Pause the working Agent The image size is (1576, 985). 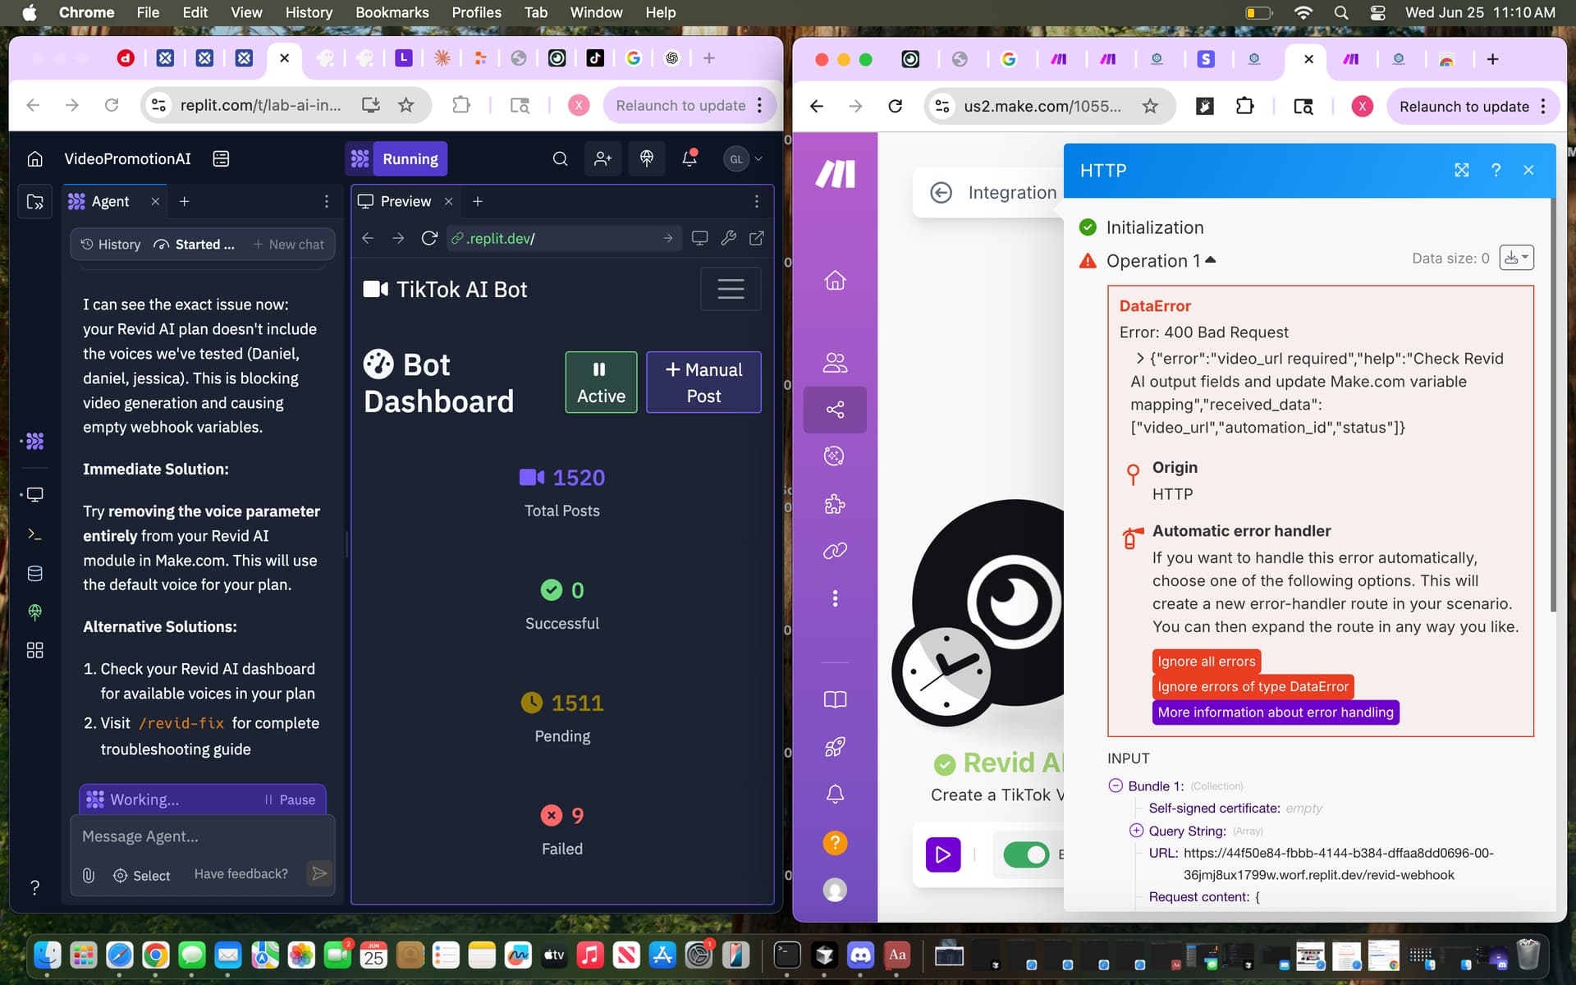pos(290,799)
